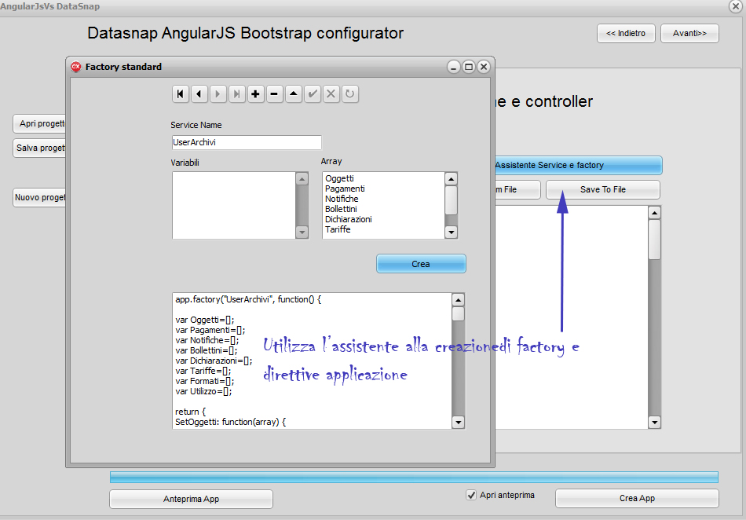This screenshot has height=520, width=746.
Task: Click the partially hidden From File button
Action: [x=517, y=189]
